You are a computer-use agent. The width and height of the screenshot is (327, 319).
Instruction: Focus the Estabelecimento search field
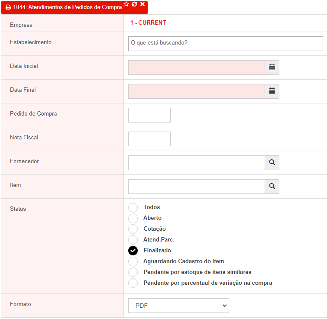pos(226,44)
